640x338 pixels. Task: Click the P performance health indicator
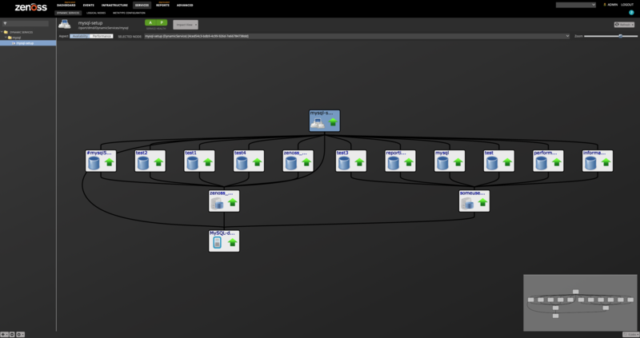click(162, 23)
